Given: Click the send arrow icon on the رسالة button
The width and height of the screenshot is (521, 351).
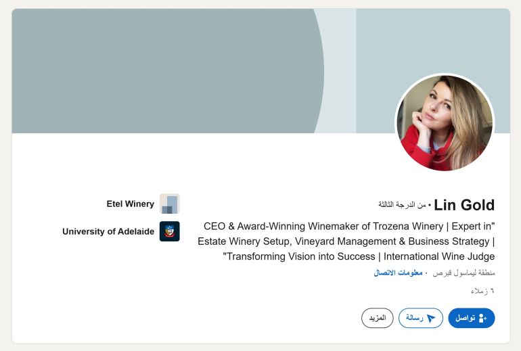Looking at the screenshot, I should click(430, 319).
